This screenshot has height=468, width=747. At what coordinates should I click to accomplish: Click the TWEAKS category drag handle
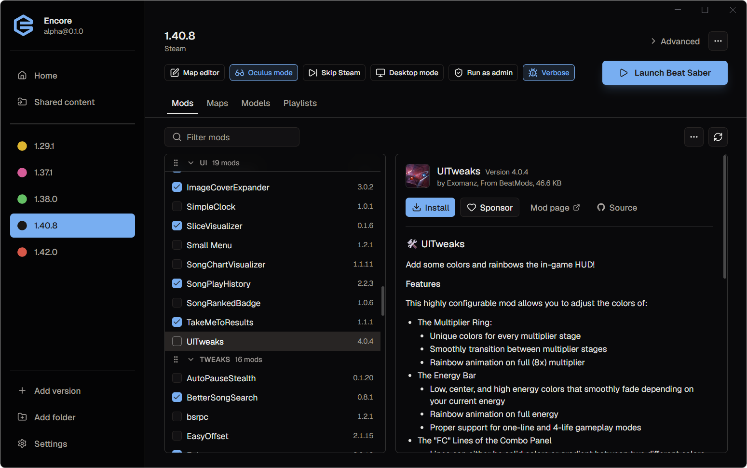tap(176, 360)
